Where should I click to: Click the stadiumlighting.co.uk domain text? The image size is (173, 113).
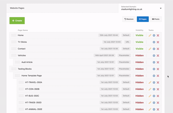click(132, 9)
